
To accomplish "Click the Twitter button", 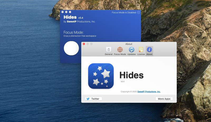I will [x=94, y=99].
